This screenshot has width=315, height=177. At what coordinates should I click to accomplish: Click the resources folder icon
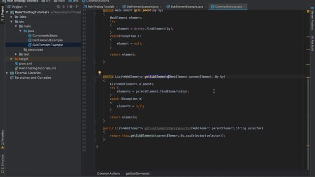[x=25, y=50]
